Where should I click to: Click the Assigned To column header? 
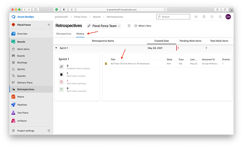[x=208, y=59]
